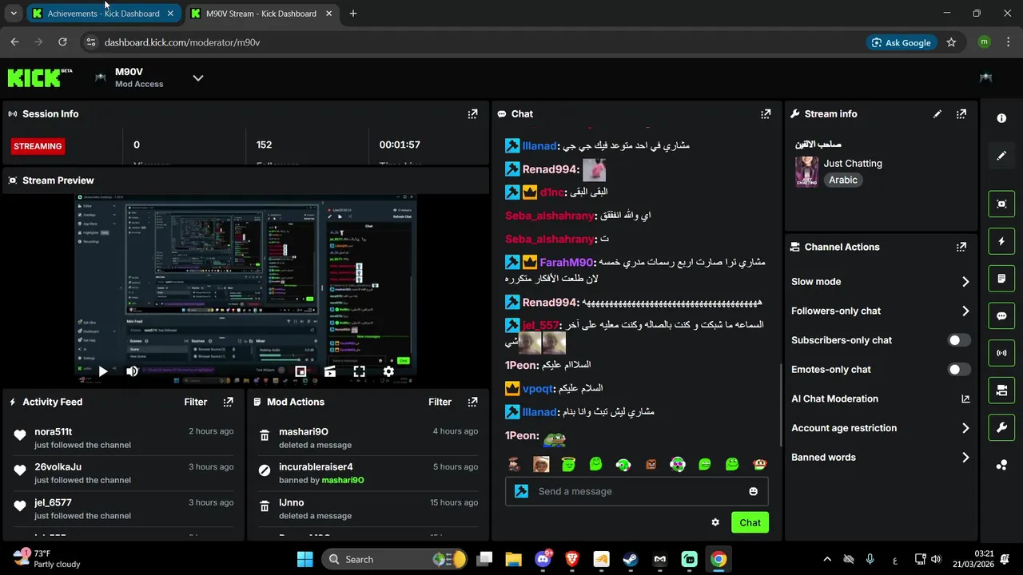Open Discord from the taskbar
The width and height of the screenshot is (1023, 575).
click(543, 559)
